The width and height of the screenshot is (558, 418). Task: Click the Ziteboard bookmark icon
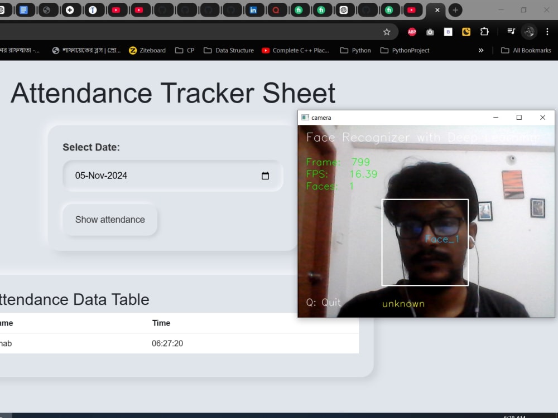tap(133, 50)
